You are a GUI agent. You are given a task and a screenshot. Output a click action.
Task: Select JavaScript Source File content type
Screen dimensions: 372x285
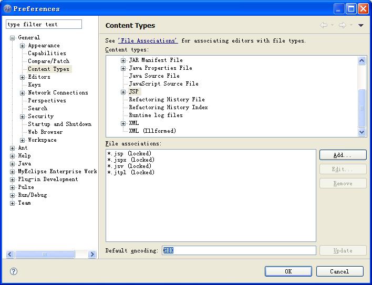click(x=164, y=83)
